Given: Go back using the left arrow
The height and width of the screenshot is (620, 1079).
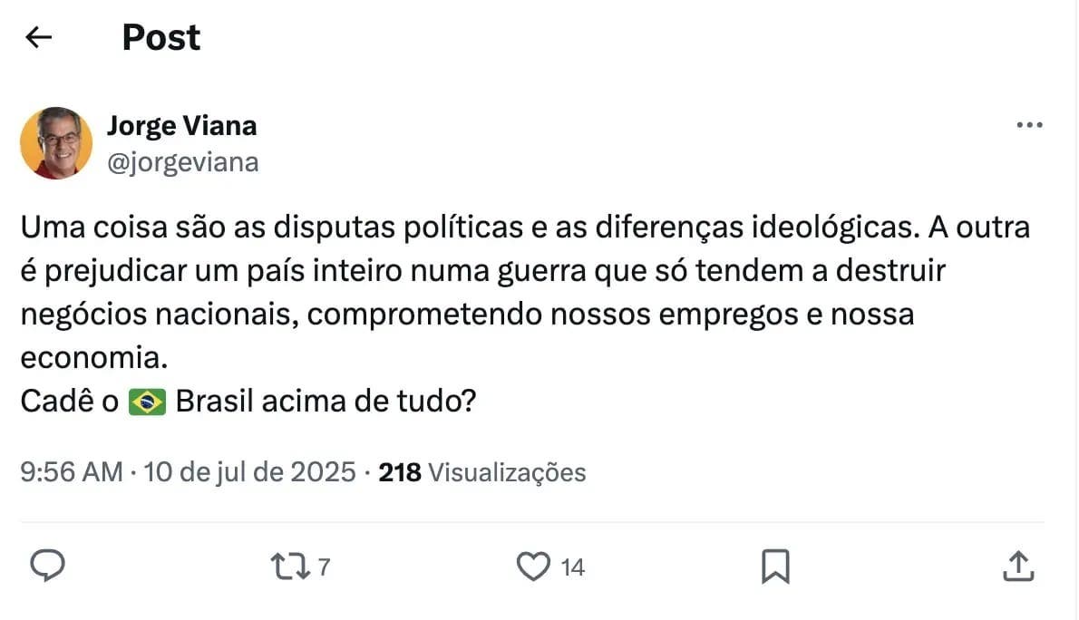Looking at the screenshot, I should coord(39,37).
